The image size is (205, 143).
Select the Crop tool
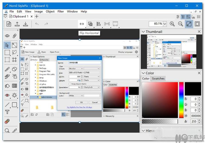(x=14, y=60)
